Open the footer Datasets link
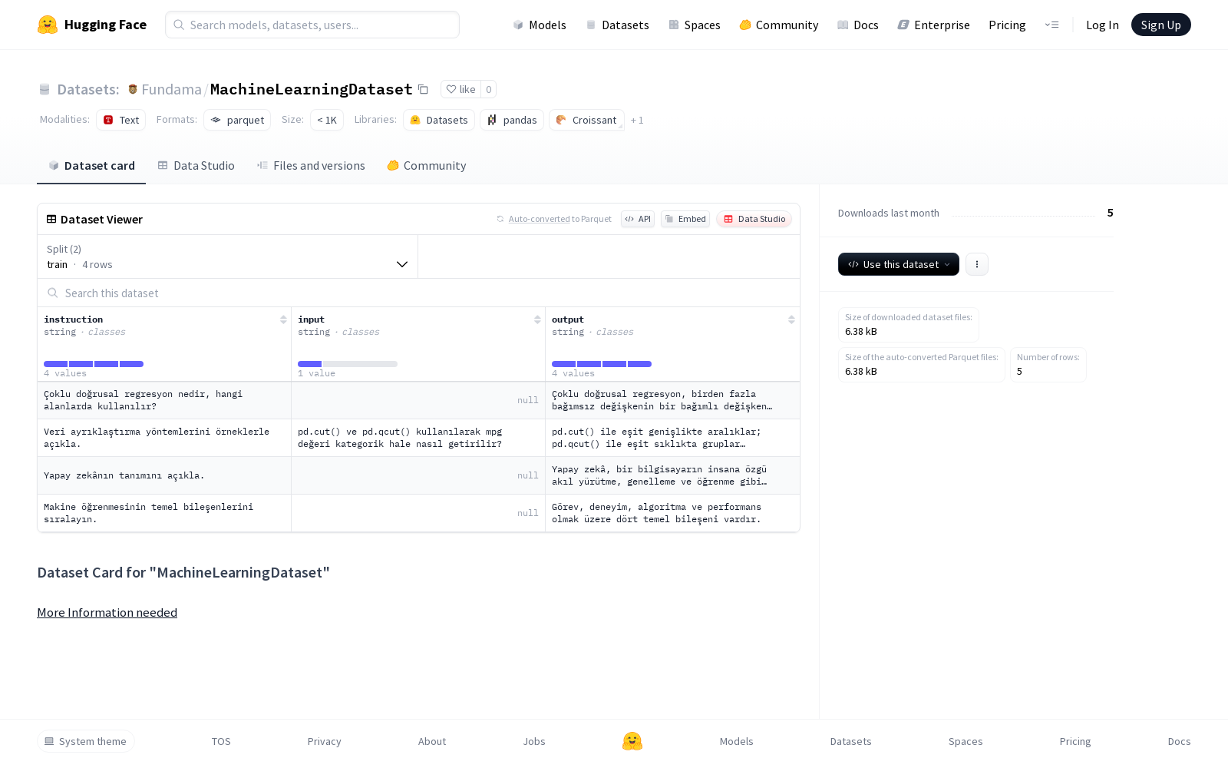This screenshot has width=1228, height=768. [850, 741]
